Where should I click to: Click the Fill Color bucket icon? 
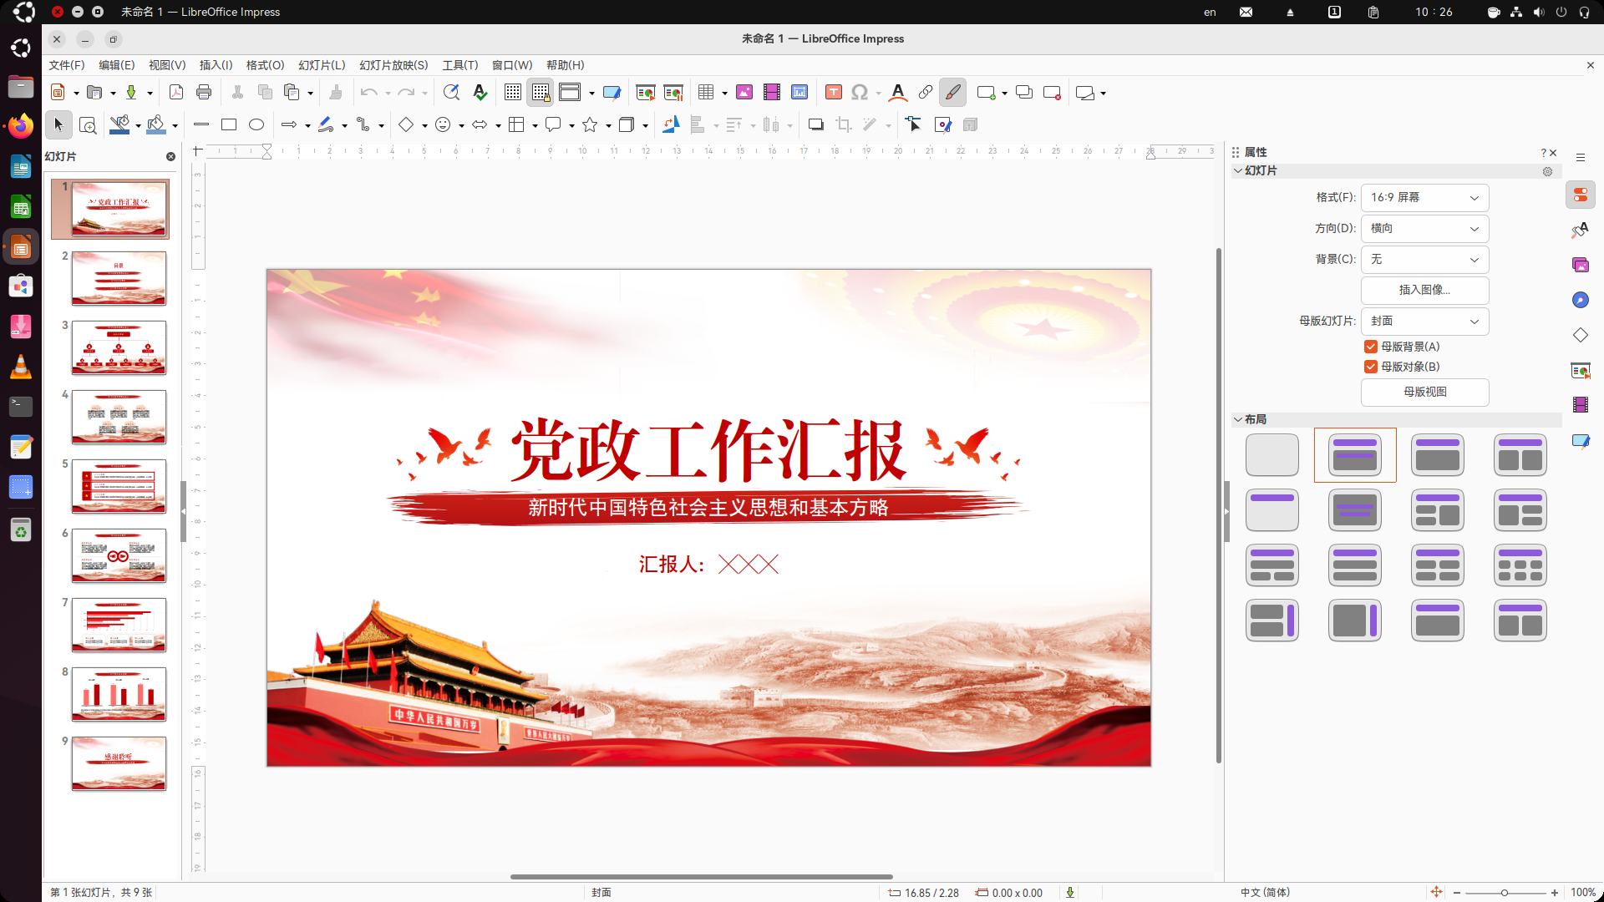click(156, 125)
